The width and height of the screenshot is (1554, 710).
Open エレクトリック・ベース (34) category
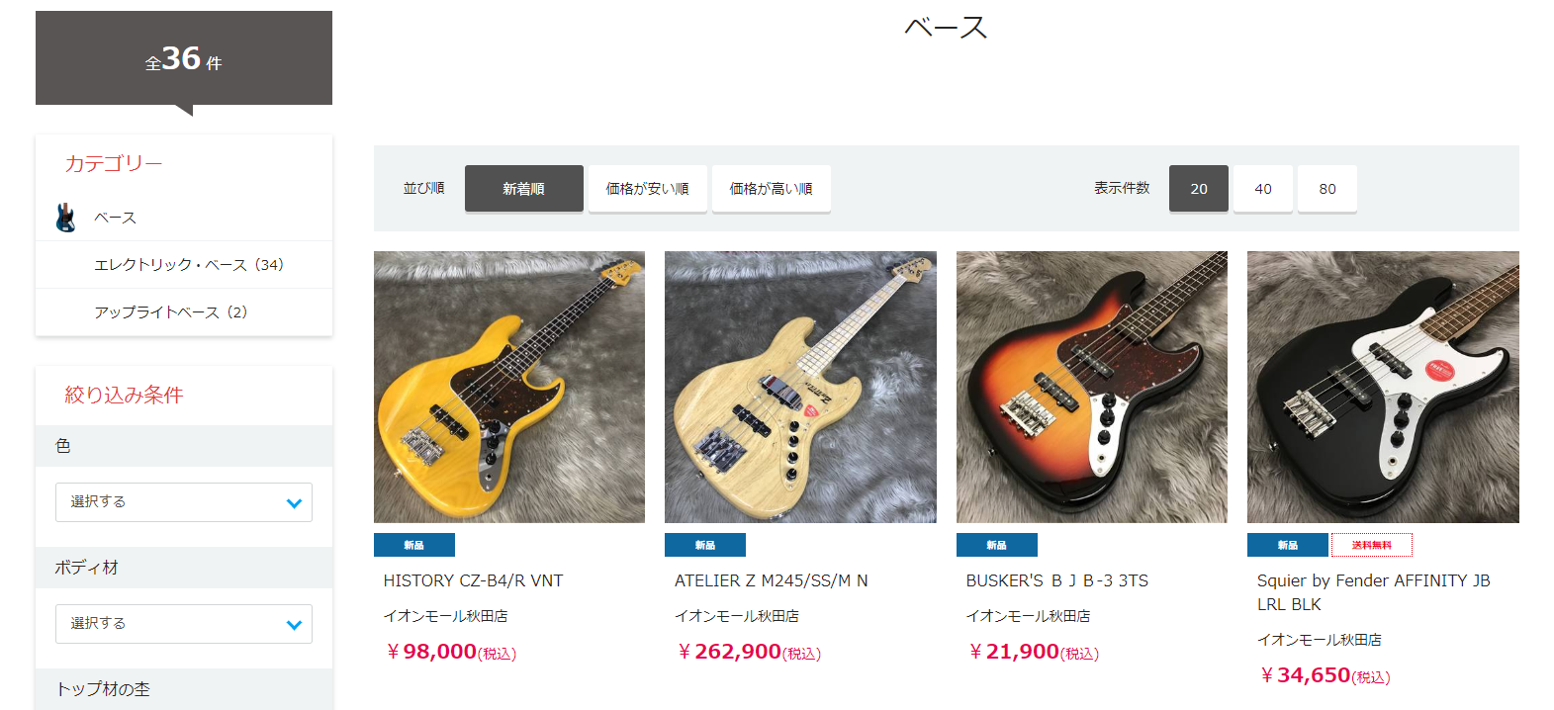coord(189,265)
